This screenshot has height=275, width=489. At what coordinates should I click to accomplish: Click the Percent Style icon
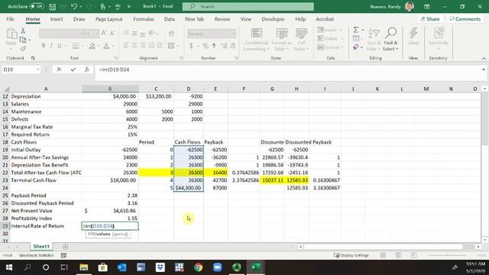[206, 46]
